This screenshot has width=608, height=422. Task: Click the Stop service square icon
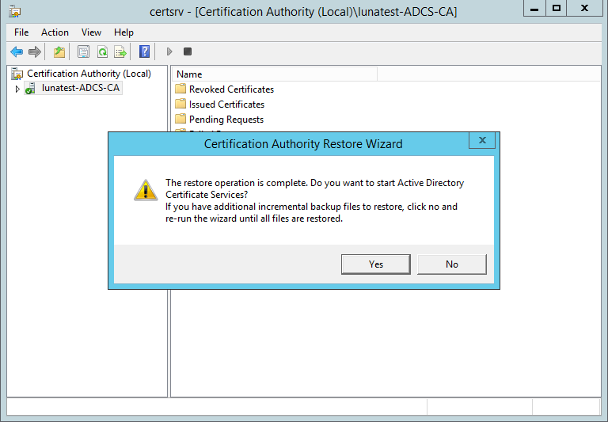pos(188,51)
